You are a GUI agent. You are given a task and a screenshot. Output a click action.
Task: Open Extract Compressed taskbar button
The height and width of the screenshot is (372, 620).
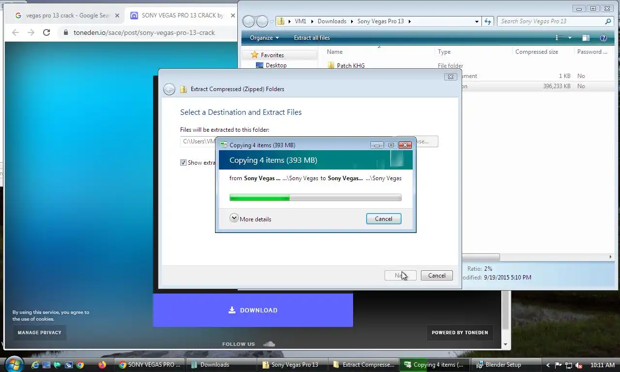(x=363, y=365)
